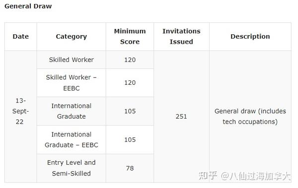The height and width of the screenshot is (188, 298).
Task: Click the Skilled Worker score of 120
Action: [x=130, y=60]
